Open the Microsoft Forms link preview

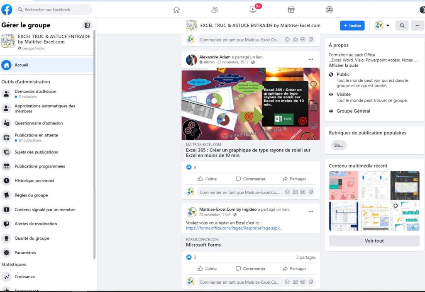[x=250, y=242]
